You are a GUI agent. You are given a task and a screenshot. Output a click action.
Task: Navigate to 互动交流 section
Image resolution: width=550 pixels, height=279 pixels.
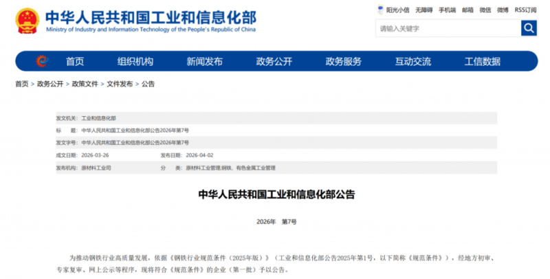(413, 61)
